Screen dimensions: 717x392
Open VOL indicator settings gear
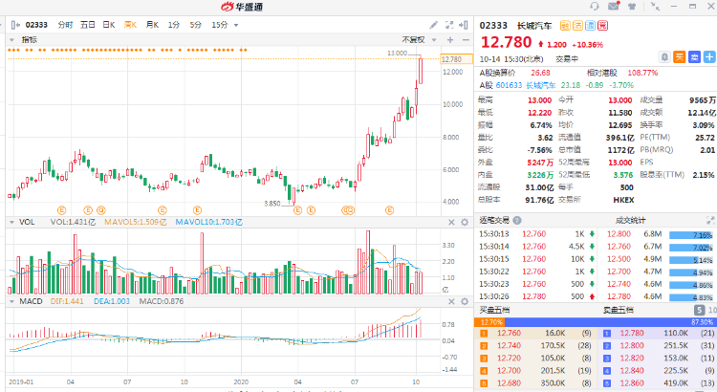[465, 223]
